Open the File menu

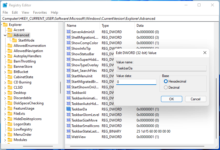(x=5, y=12)
